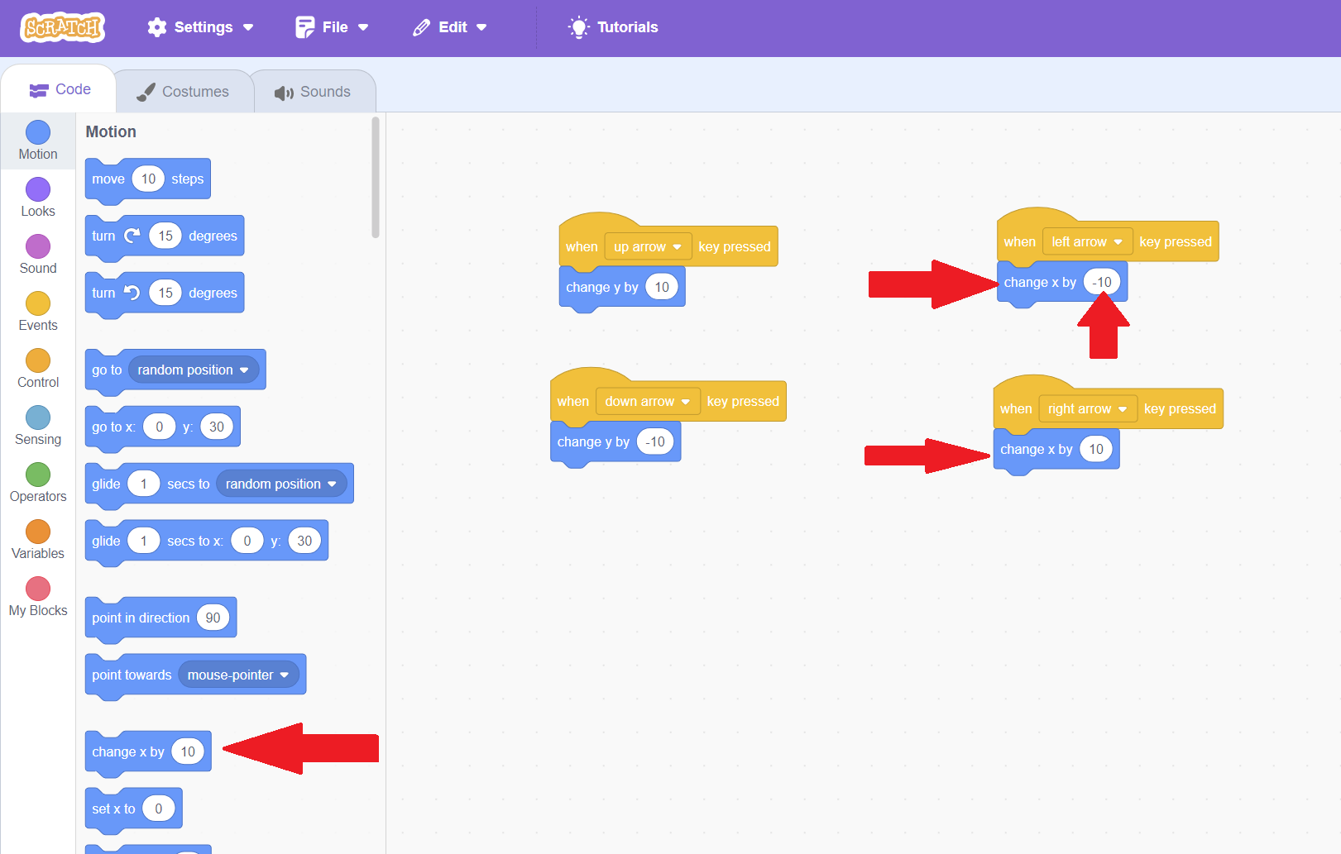Click the Edit pencil icon
This screenshot has width=1341, height=854.
pyautogui.click(x=422, y=27)
